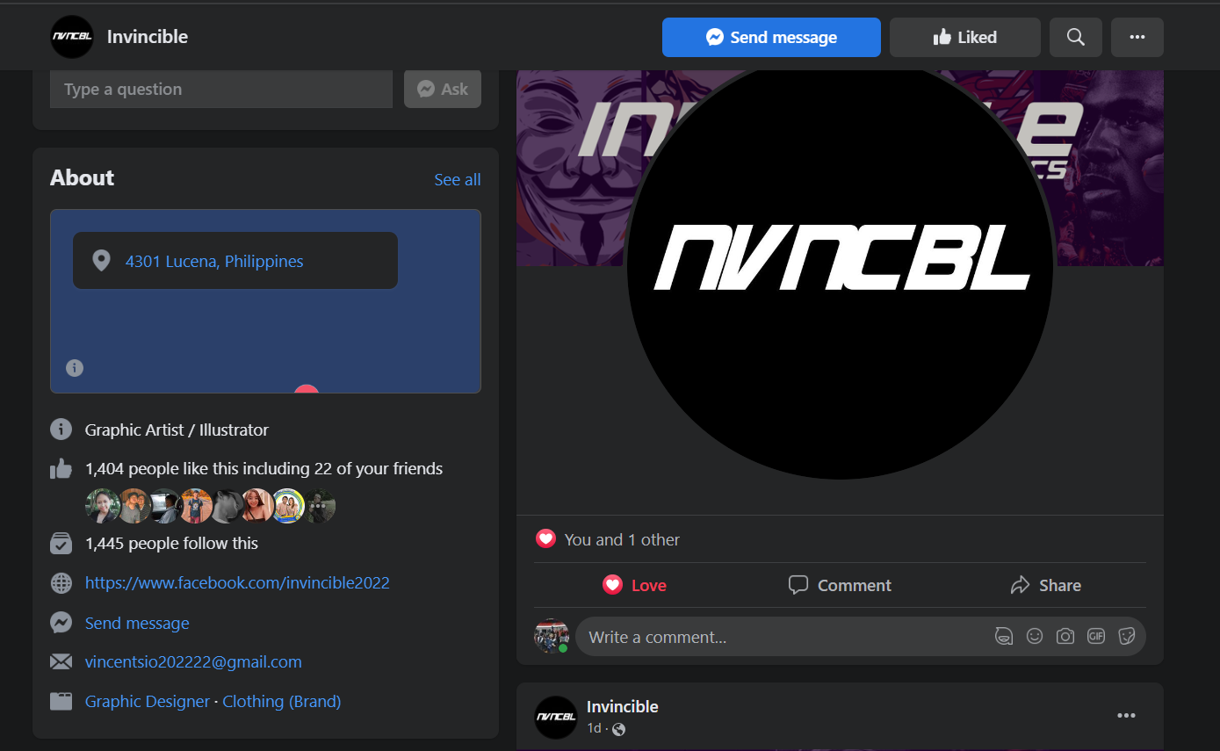
Task: Click the follow icon beside 1,445 people follow
Action: coord(61,544)
